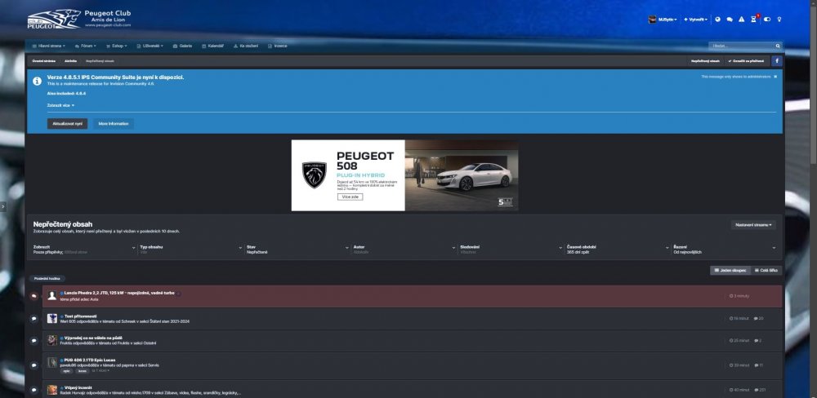Click Označit za přečtené link
The image size is (817, 398).
pos(746,61)
